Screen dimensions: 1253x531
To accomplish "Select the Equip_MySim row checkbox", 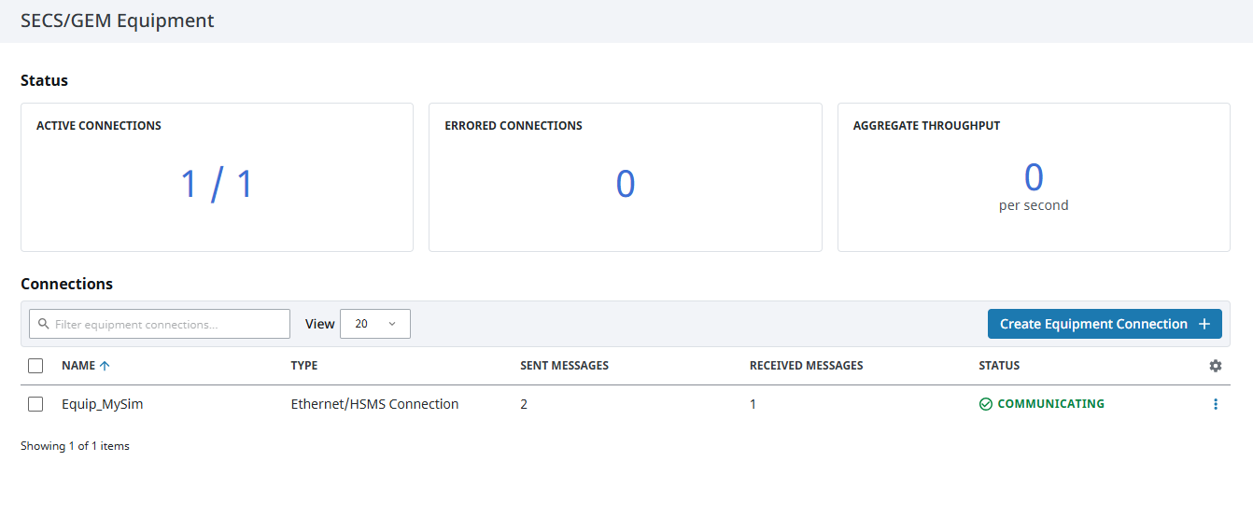I will (35, 404).
